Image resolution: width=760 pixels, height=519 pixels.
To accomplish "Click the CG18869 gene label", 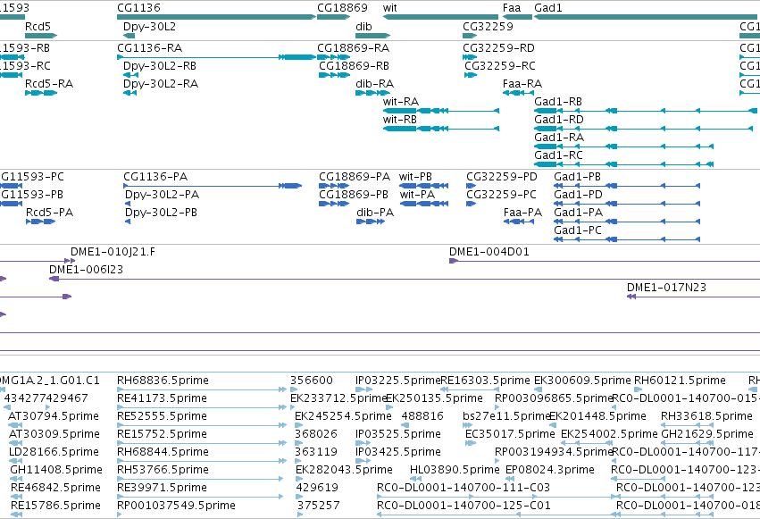I will [x=342, y=8].
